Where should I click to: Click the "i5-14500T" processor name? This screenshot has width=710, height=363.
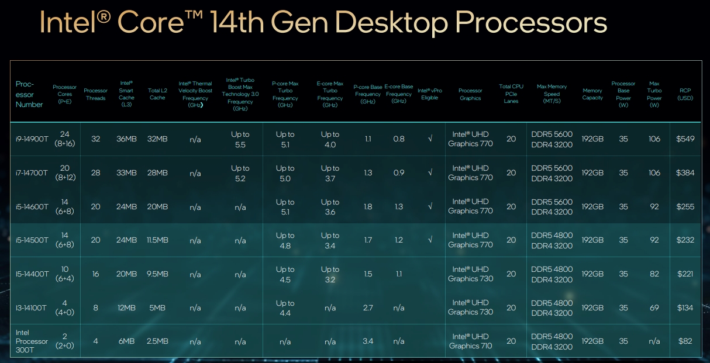point(32,240)
